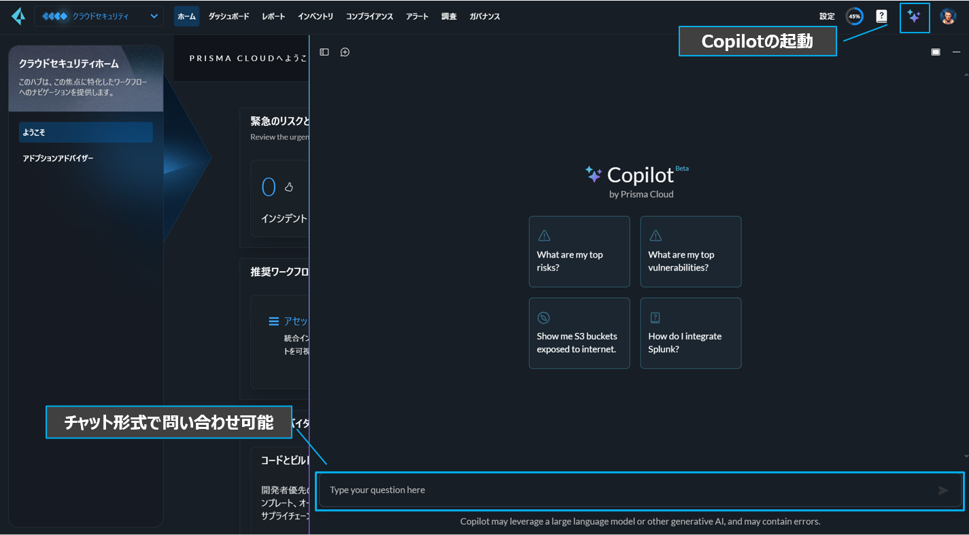
Task: Start a new Copilot chat
Action: 345,52
